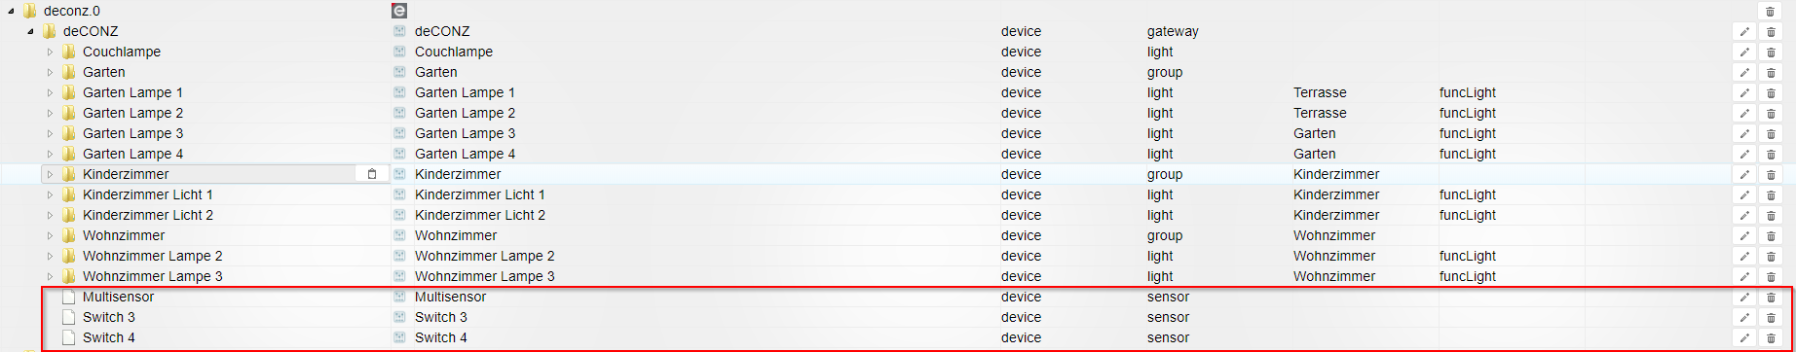Viewport: 1796px width, 352px height.
Task: Click the trash icon in Multisensor row
Action: click(1771, 297)
